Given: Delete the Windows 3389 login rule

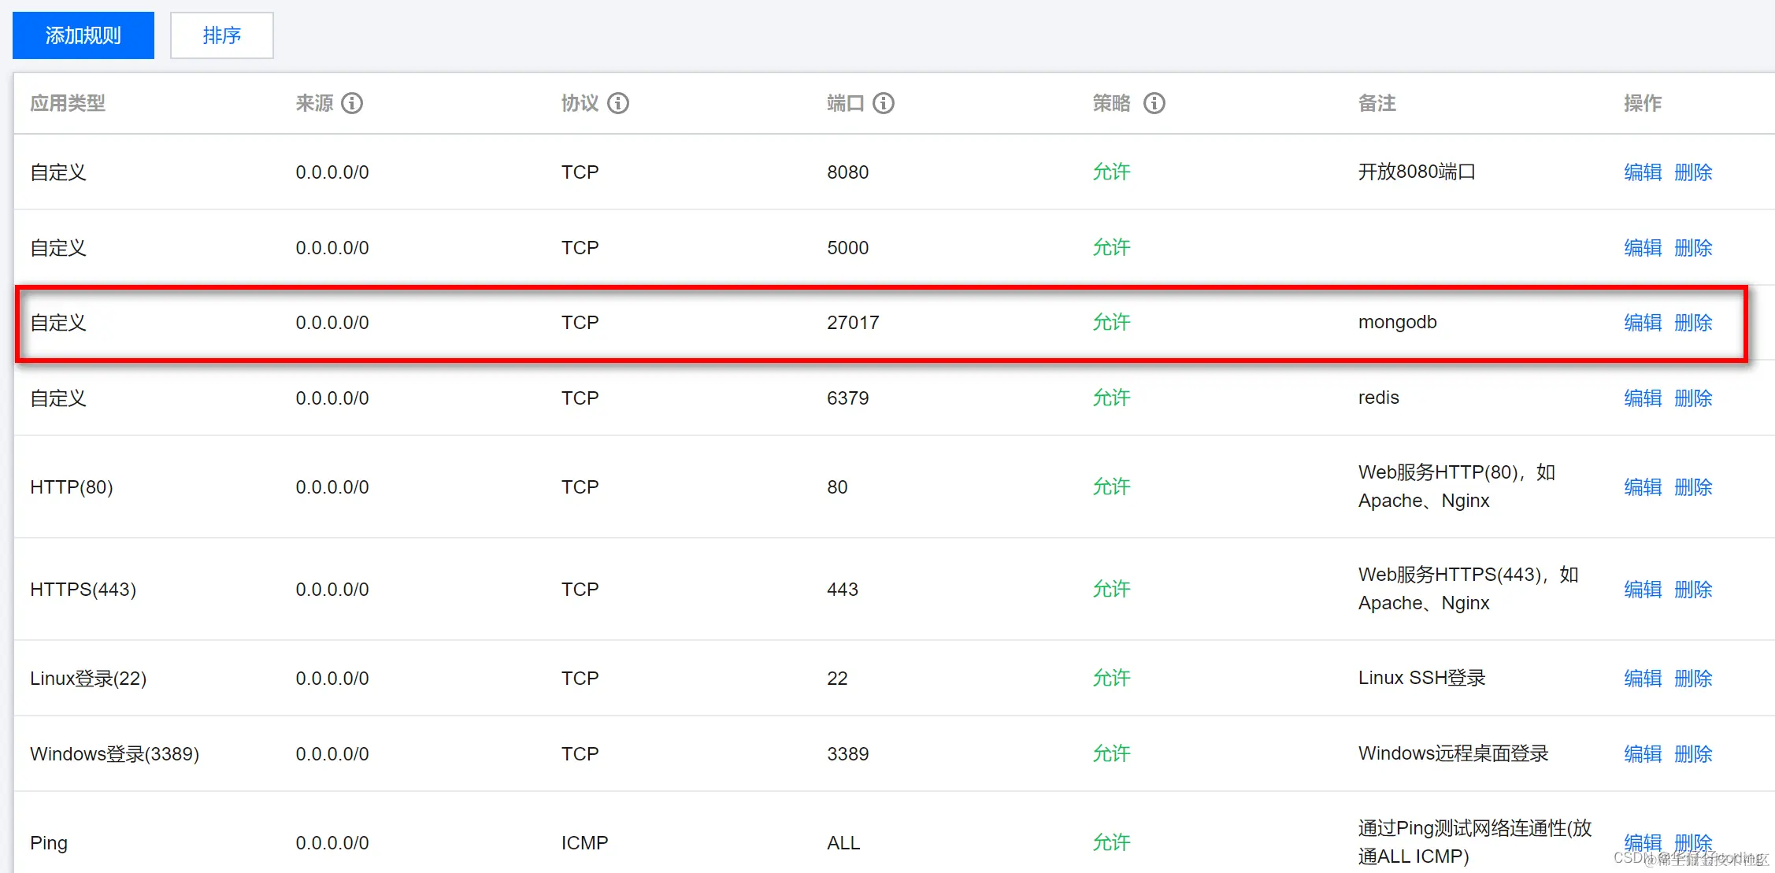Looking at the screenshot, I should [1692, 754].
